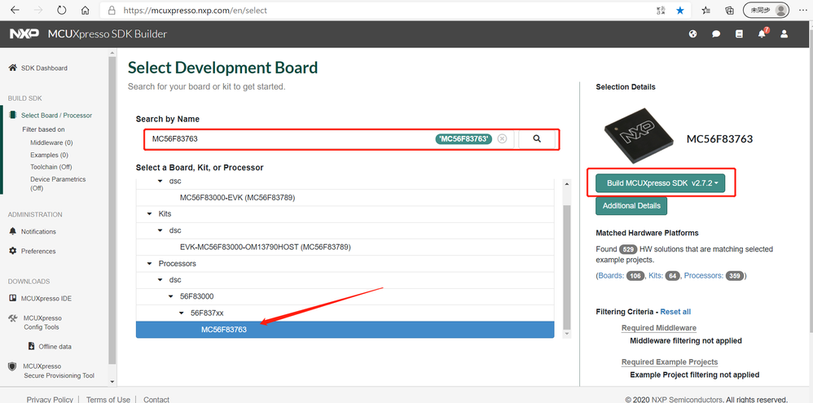Open the documentation book icon in header
813x403 pixels.
pos(739,34)
